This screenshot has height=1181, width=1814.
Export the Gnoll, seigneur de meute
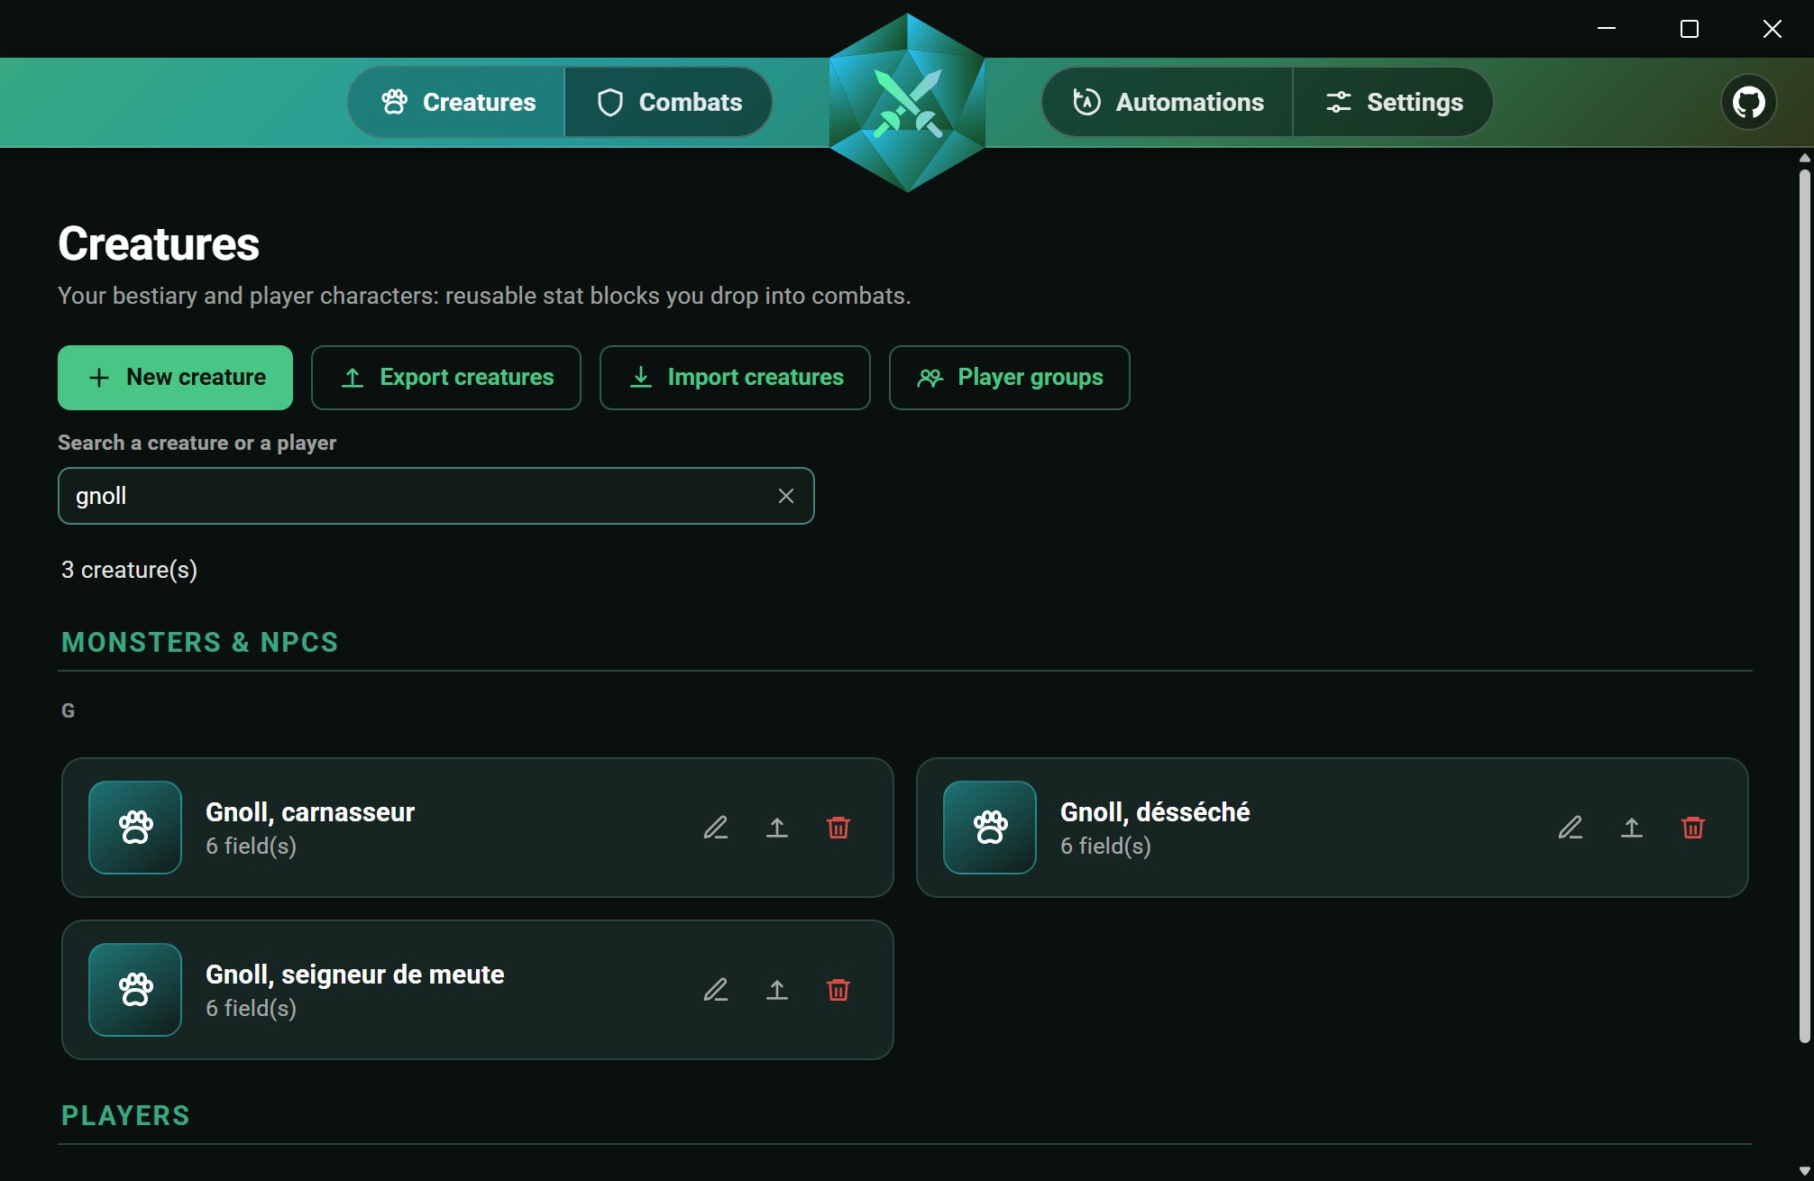tap(777, 990)
